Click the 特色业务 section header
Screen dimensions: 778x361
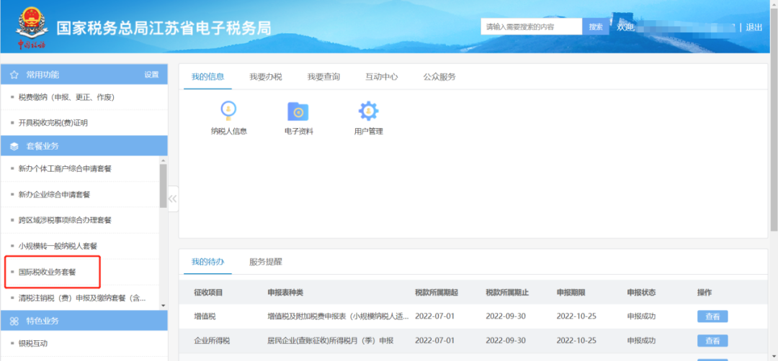[84, 321]
